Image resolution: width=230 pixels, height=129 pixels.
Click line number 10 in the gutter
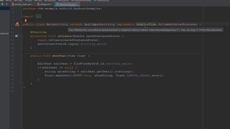point(13,24)
